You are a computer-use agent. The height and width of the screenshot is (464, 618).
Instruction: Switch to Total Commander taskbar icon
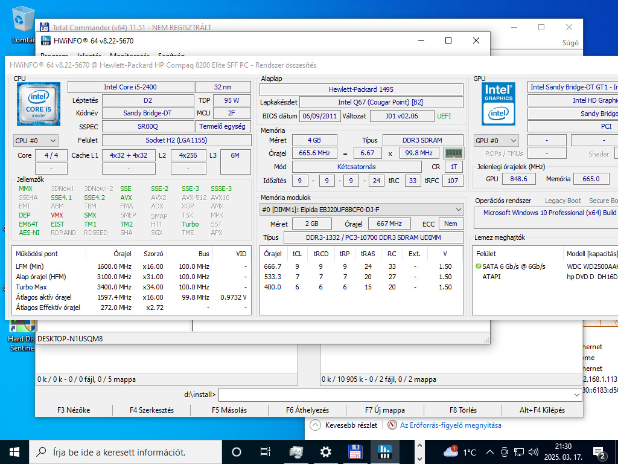coord(355,452)
